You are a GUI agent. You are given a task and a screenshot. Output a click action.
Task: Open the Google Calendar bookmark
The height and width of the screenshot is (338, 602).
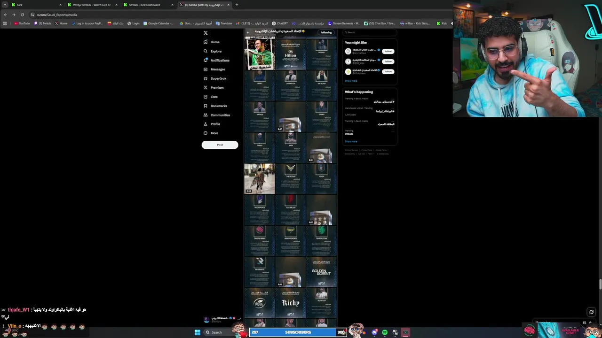click(158, 23)
